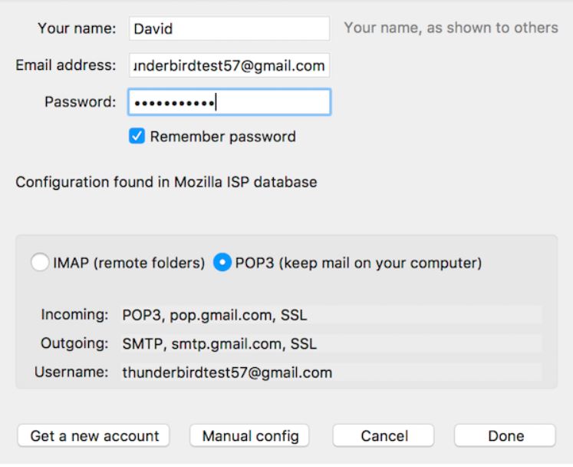573x467 pixels.
Task: Click the Get a new account button
Action: (94, 436)
